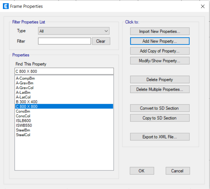210x189 pixels.
Task: Click Convert to SD Section button
Action: tap(160, 108)
